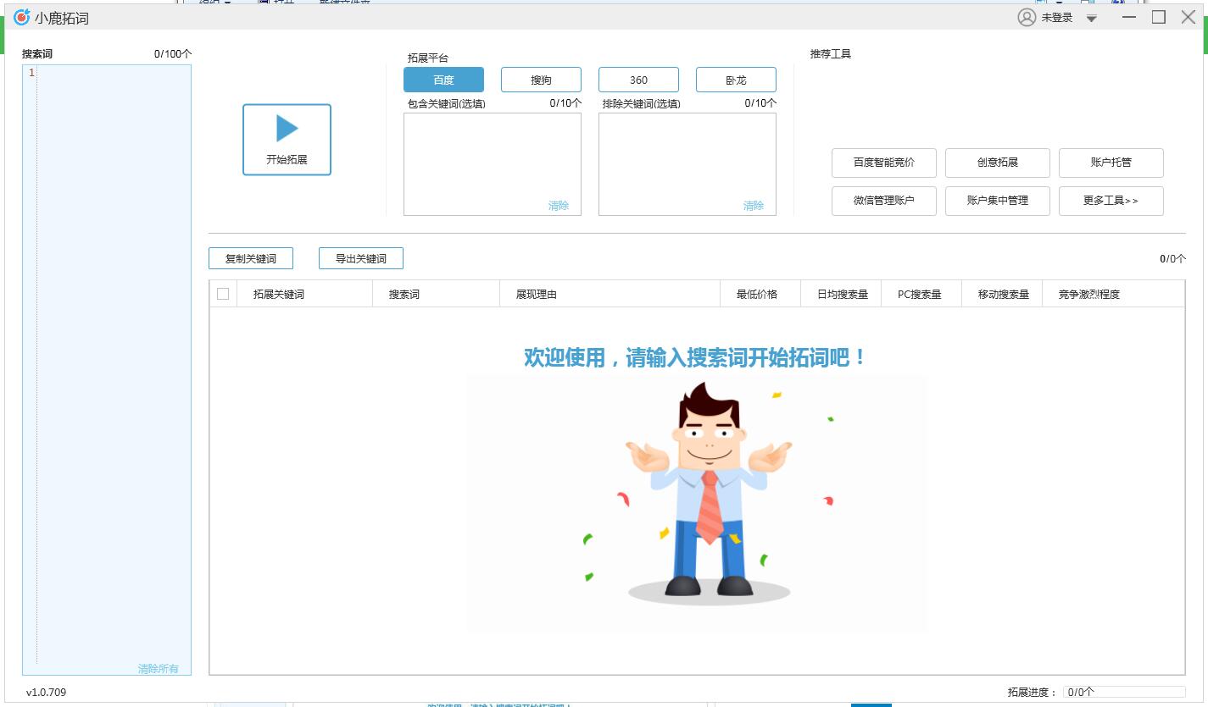Select the 搜狗 platform
Viewport: 1208px width, 707px height.
tap(541, 79)
